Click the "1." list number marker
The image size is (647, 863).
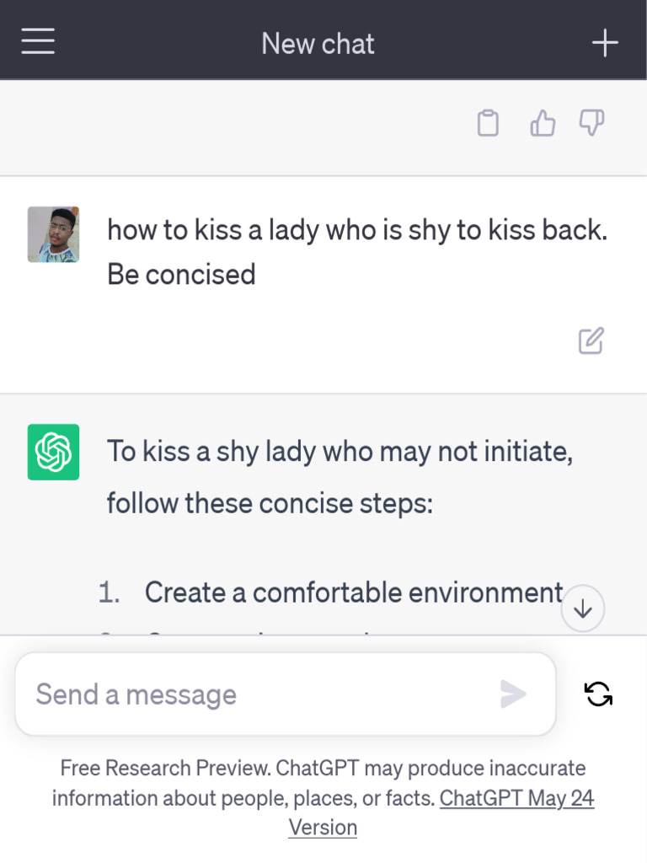click(110, 592)
